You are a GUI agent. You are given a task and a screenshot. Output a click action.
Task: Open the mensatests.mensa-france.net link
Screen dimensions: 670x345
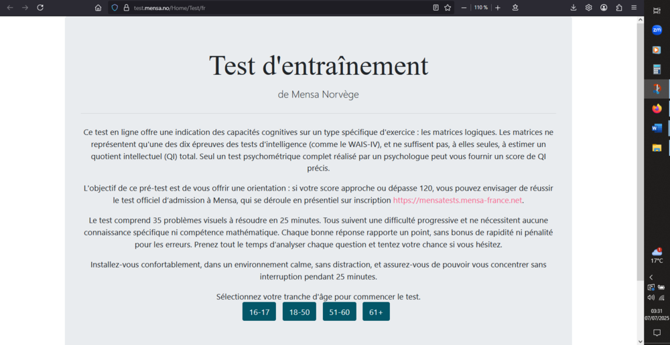point(458,201)
